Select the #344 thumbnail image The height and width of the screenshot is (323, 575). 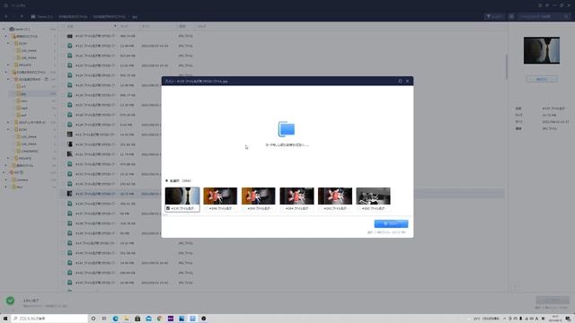point(296,196)
